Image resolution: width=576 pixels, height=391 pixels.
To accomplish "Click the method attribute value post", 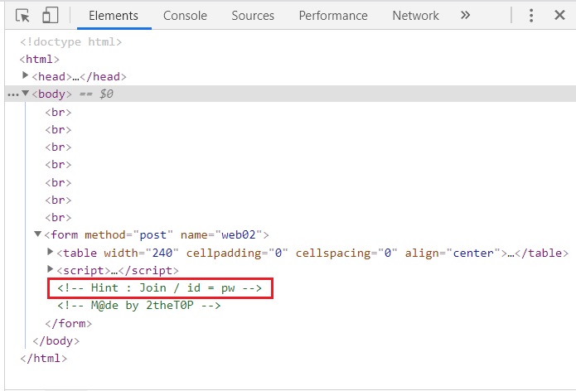I will click(x=153, y=235).
